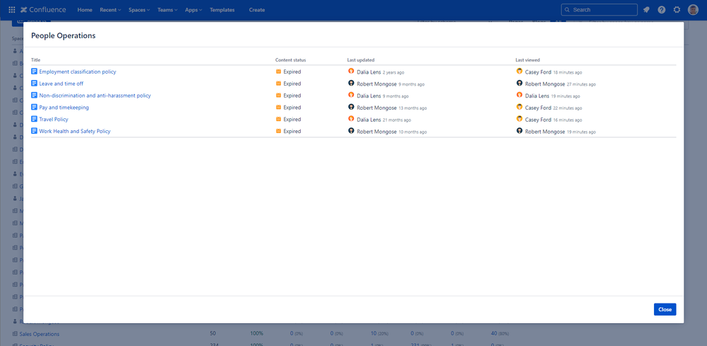Click Expired status icon for Non-discrimination and anti-harassment policy
This screenshot has height=346, width=707.
(x=278, y=96)
